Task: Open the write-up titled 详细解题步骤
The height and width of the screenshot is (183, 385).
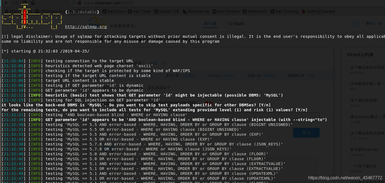Action: 367,84
